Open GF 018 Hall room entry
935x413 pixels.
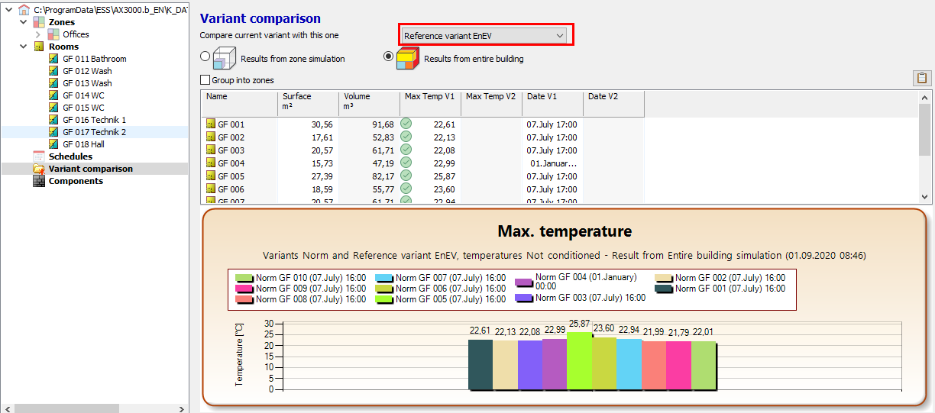pyautogui.click(x=83, y=144)
